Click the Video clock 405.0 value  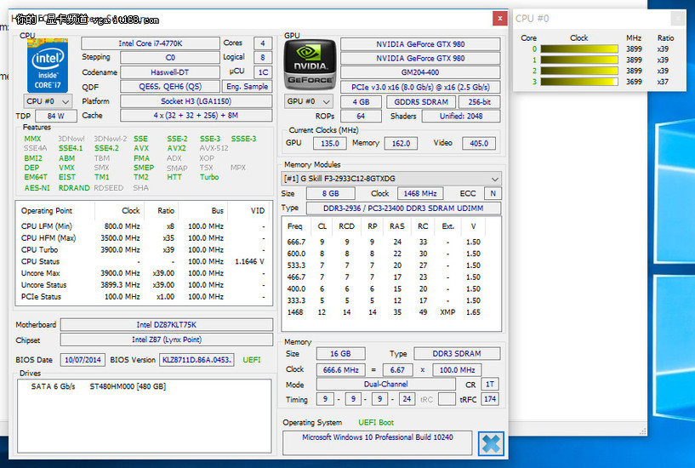pyautogui.click(x=479, y=143)
